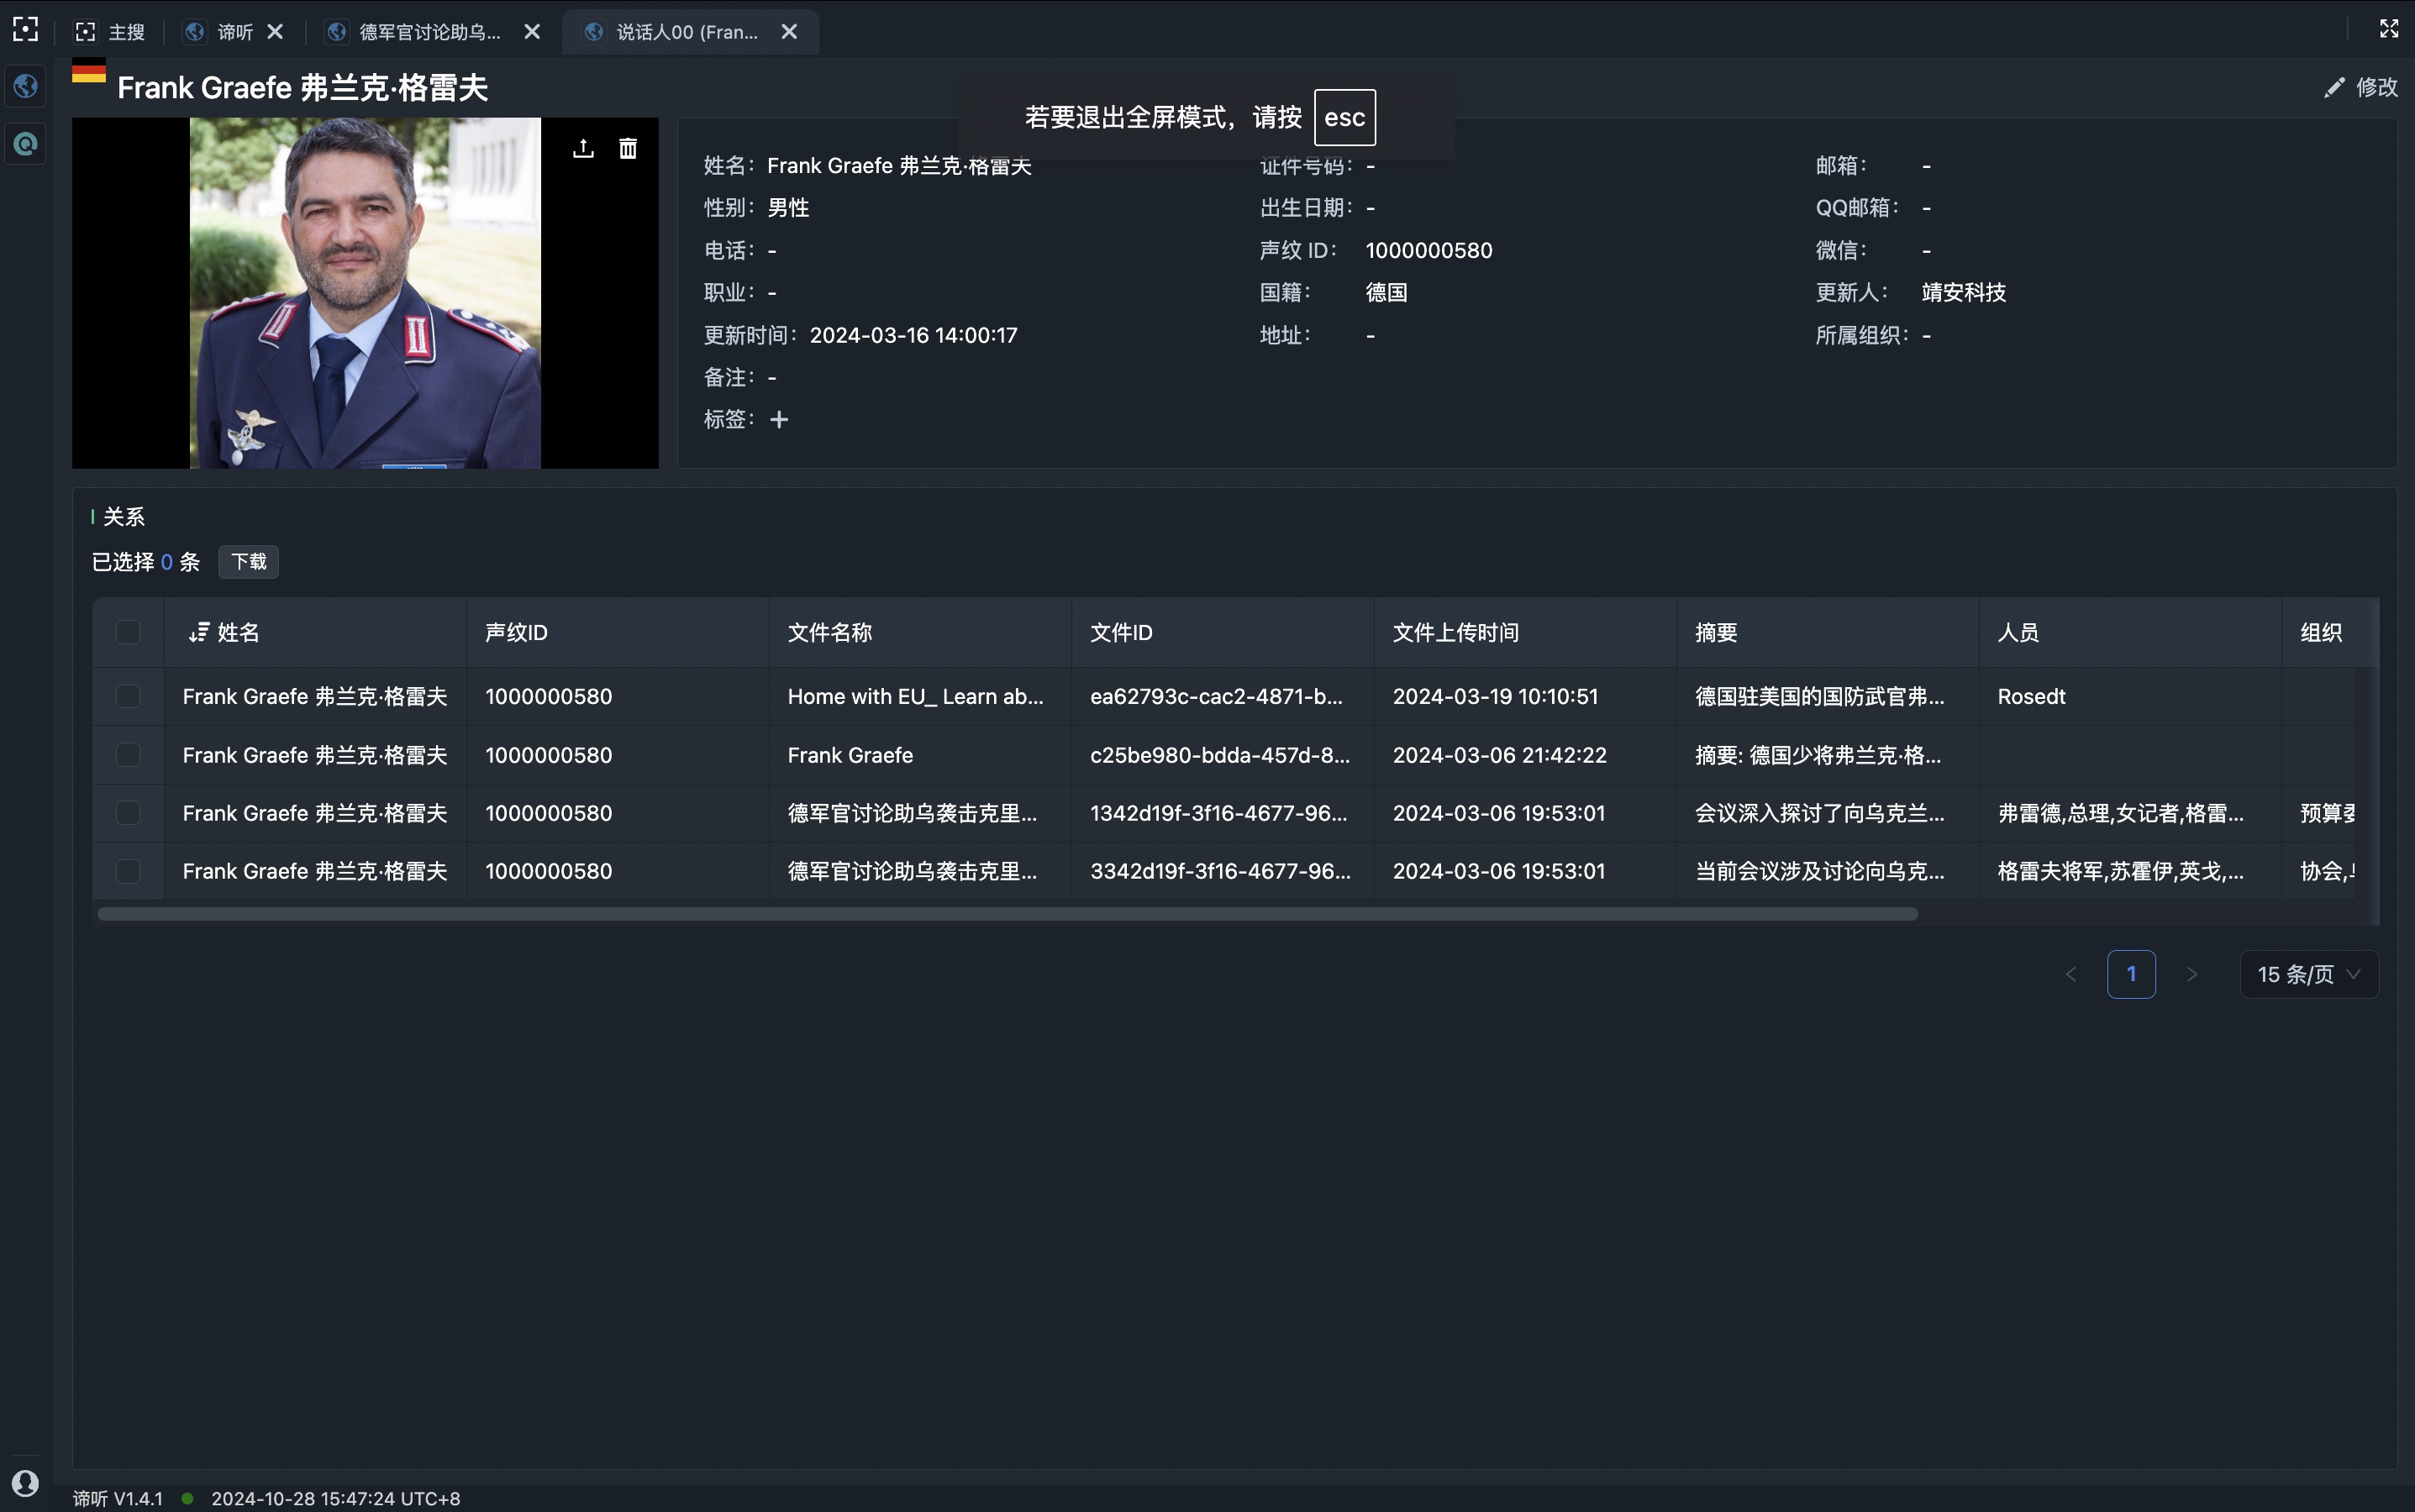Click the user avatar icon at bottom-left

point(26,1482)
